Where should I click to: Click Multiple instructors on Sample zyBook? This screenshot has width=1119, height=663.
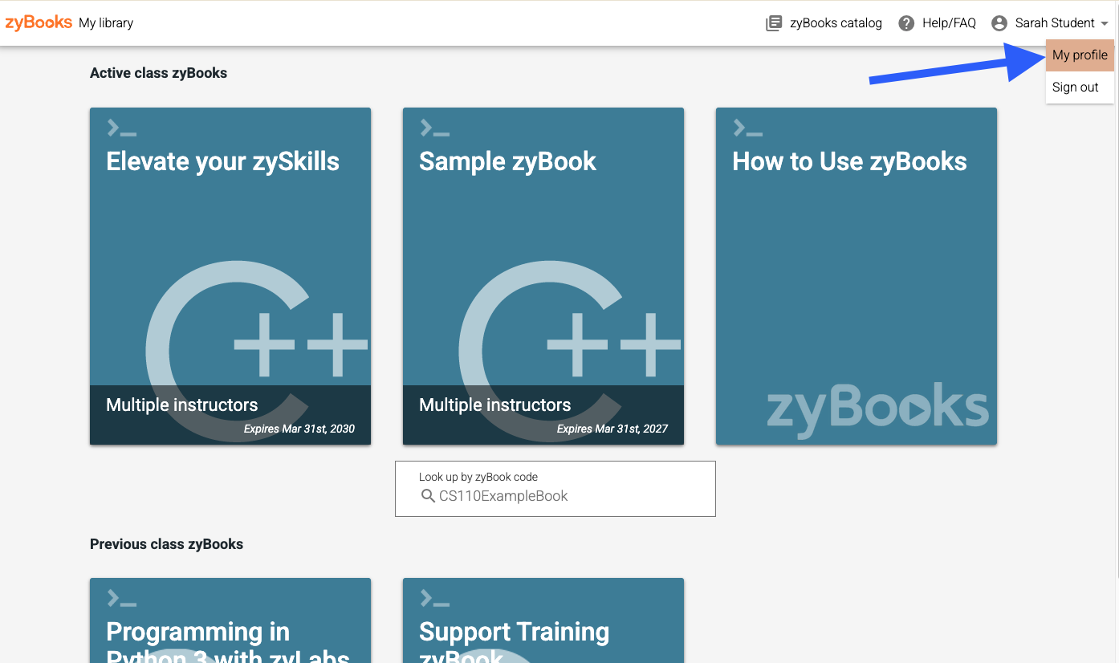tap(495, 405)
